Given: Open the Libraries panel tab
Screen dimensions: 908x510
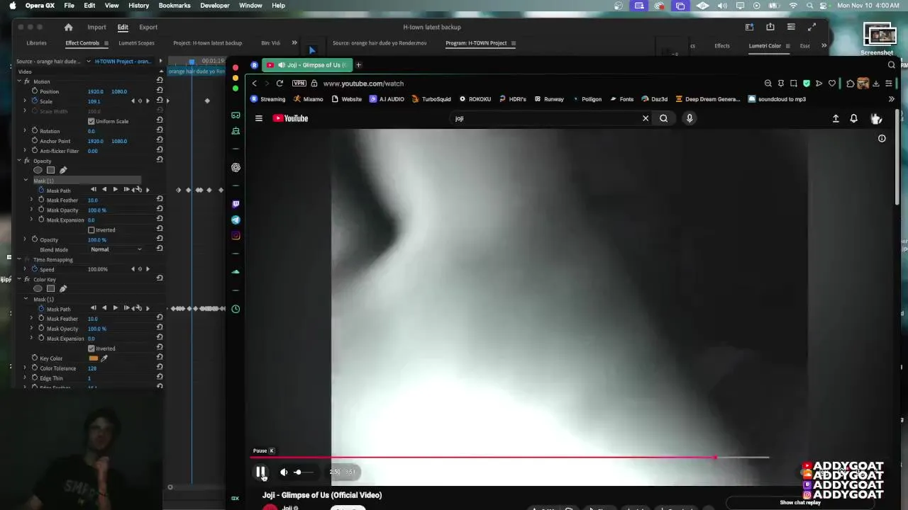Looking at the screenshot, I should coord(36,43).
